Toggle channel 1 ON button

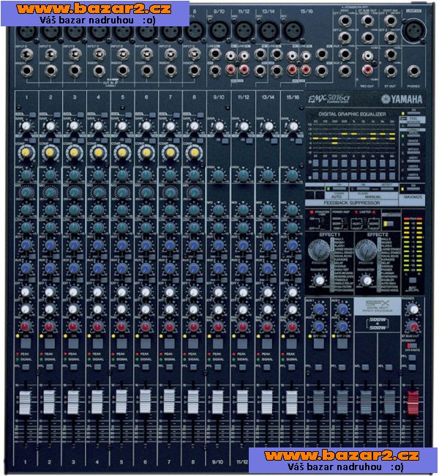tap(26, 344)
